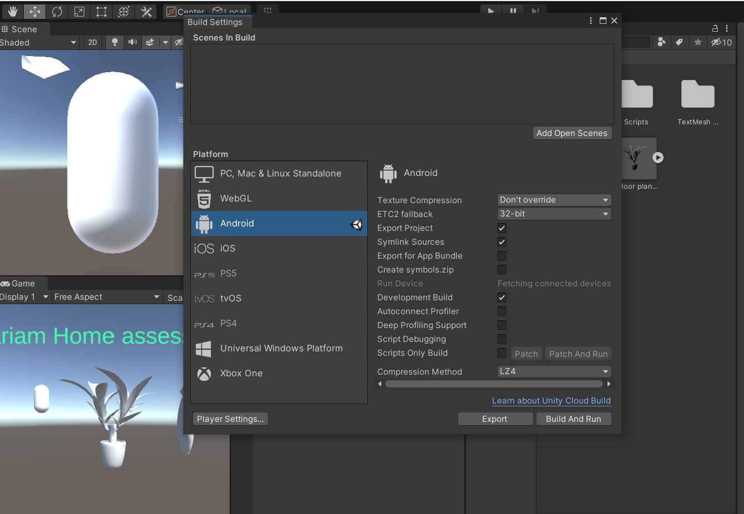Open Learn about Unity Cloud Build link
Screen dimensions: 744x514
click(551, 401)
